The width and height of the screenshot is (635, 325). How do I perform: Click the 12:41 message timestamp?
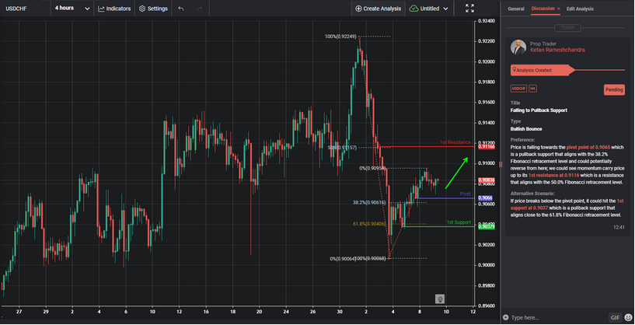pos(619,227)
